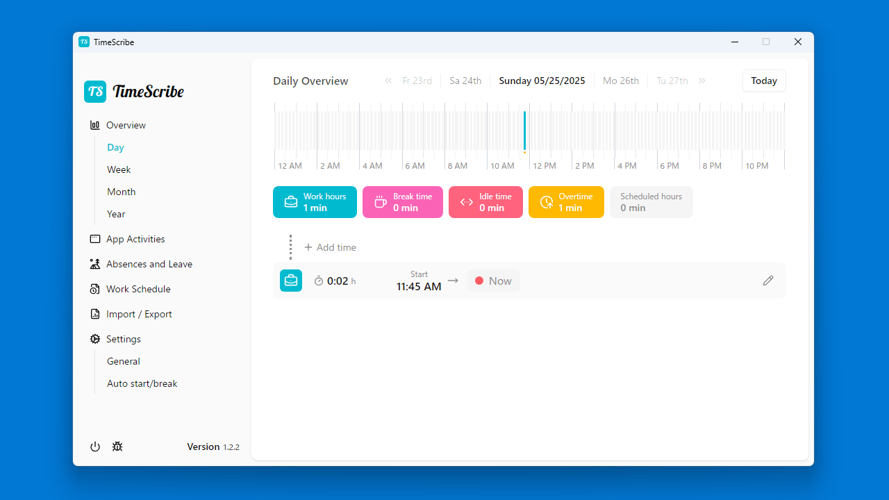Click the Absences and Leave beach icon
Viewport: 889px width, 500px height.
(95, 264)
